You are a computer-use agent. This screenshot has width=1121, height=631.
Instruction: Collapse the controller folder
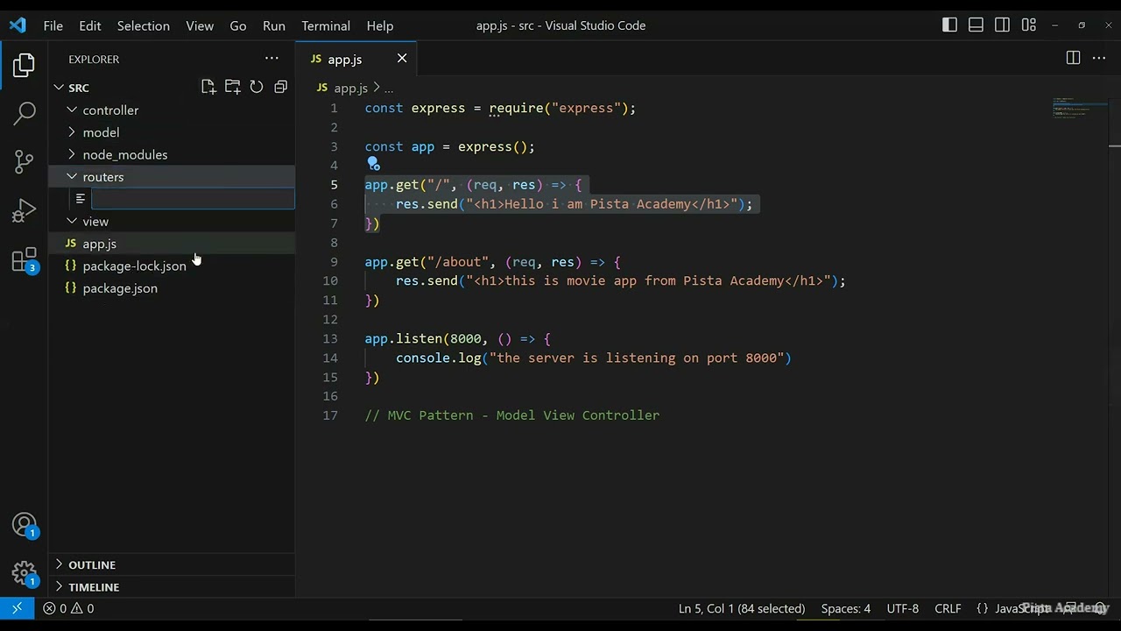coord(73,110)
